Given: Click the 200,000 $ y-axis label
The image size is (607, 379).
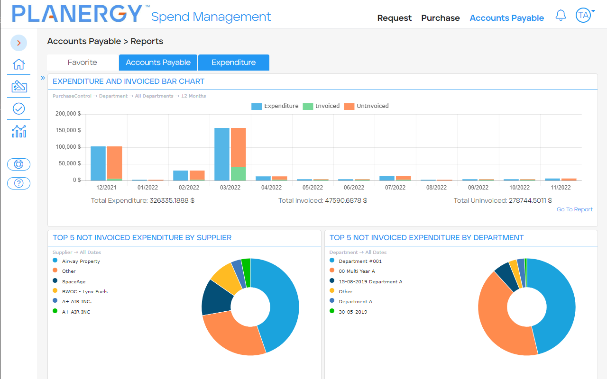Looking at the screenshot, I should coord(68,114).
